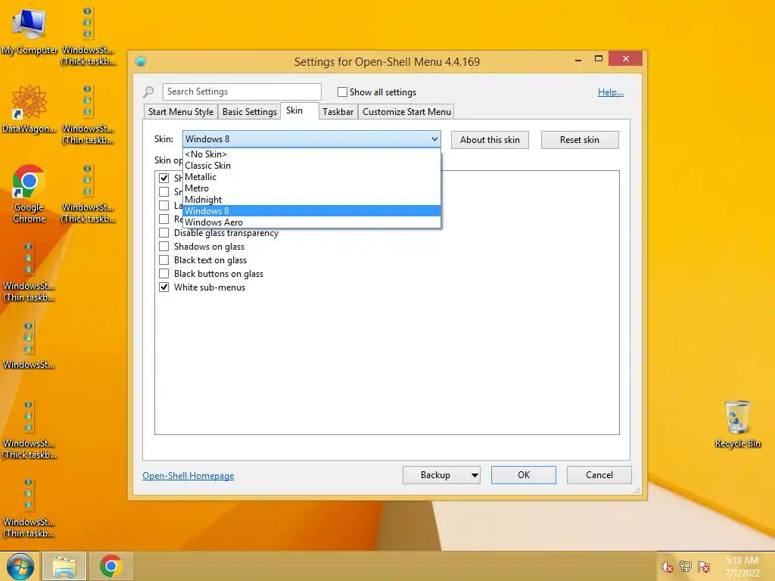
Task: Open the DataWagon desktop shortcut
Action: click(30, 109)
